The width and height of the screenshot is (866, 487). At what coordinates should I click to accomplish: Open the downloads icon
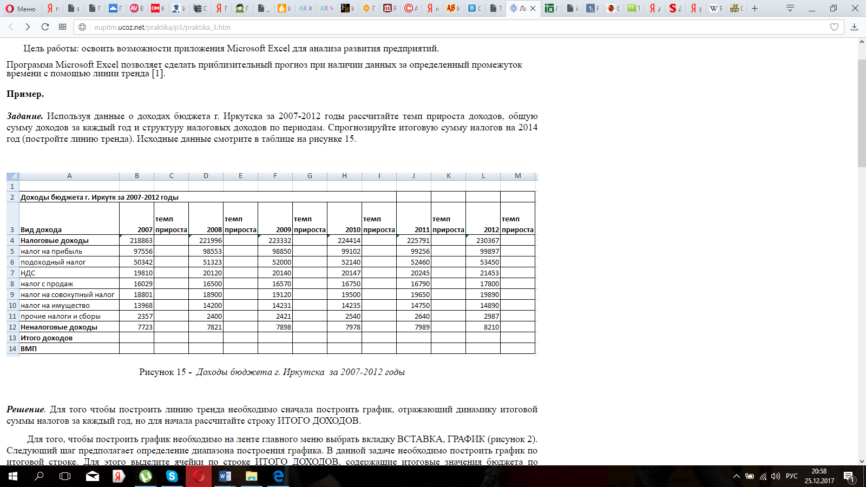pyautogui.click(x=854, y=27)
